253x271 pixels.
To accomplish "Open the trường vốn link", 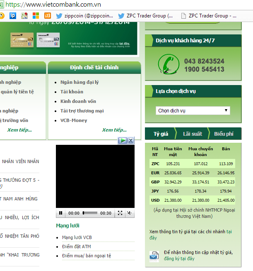I will coord(14,120).
